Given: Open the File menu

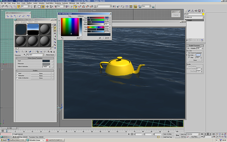Looking at the screenshot, I should [x=2, y=3].
